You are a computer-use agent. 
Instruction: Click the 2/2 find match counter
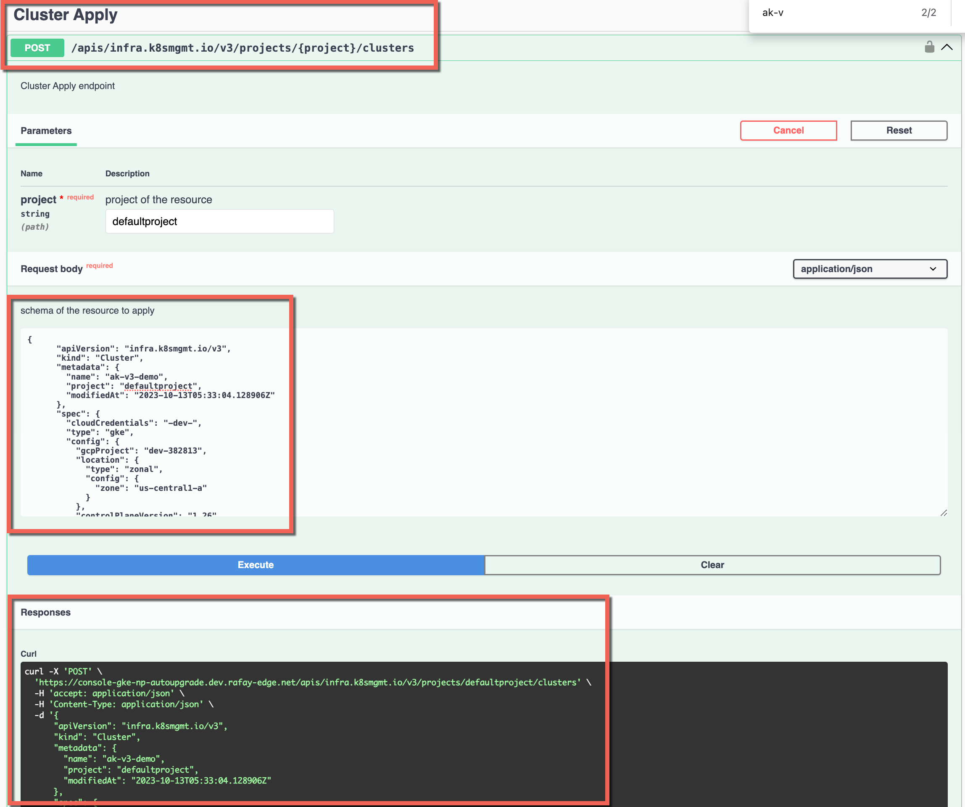pos(928,13)
